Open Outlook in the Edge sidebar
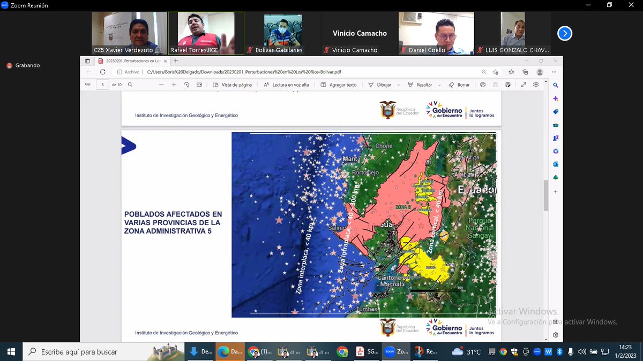643x361 pixels. (x=556, y=165)
